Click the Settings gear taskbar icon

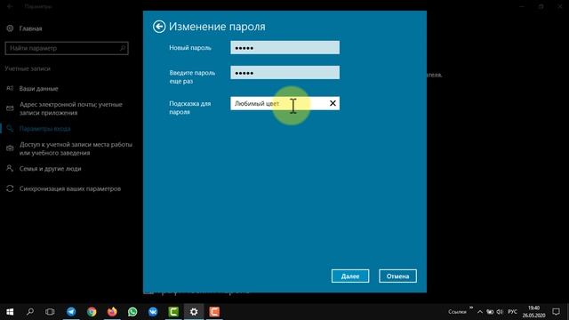pyautogui.click(x=194, y=312)
